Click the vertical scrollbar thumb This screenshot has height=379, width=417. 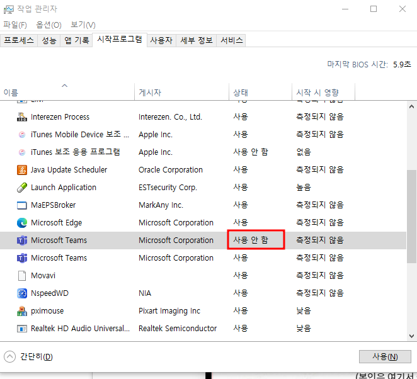pyautogui.click(x=411, y=217)
